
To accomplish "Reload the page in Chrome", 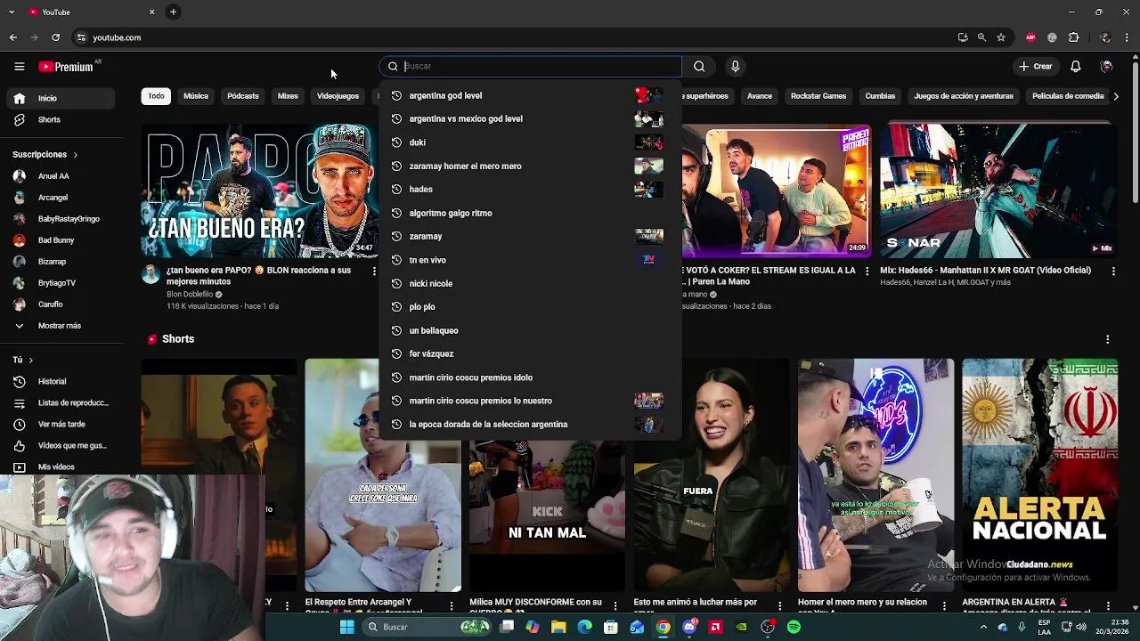I will click(55, 37).
